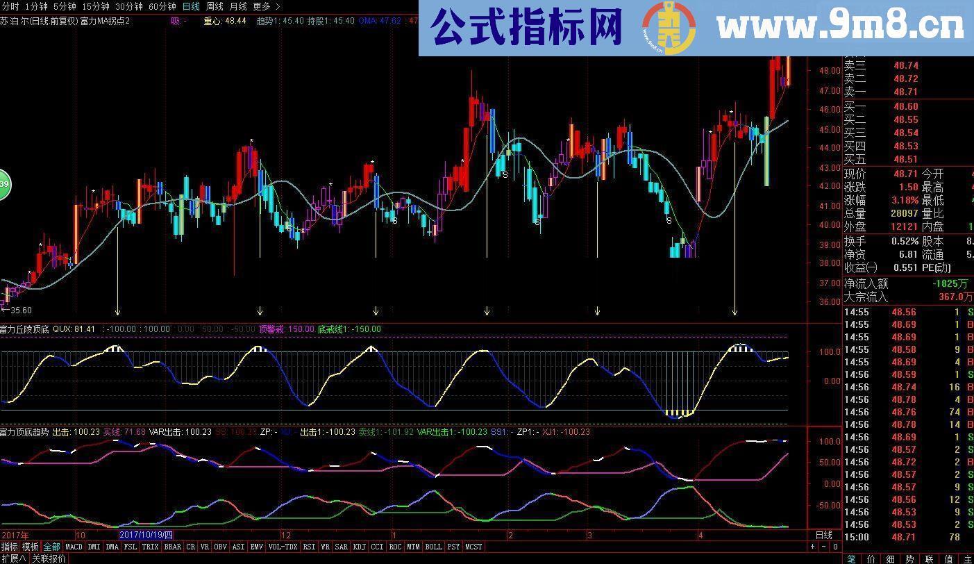Open the 日线 period selector at bottom right
Viewport: 974px width, 564px height.
[823, 536]
